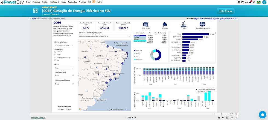This screenshot has height=120, width=268.
Task: Click the Solar Foto legend color dot
Action: click(135, 59)
